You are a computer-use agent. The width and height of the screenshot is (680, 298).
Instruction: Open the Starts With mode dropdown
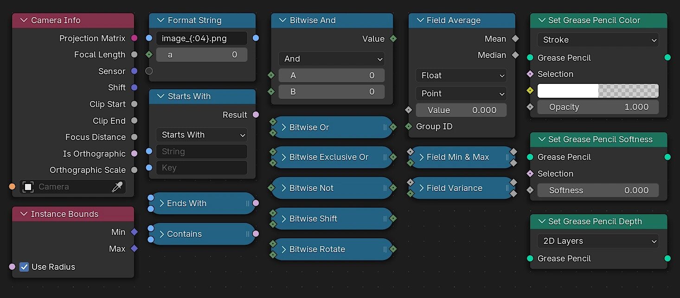click(202, 135)
